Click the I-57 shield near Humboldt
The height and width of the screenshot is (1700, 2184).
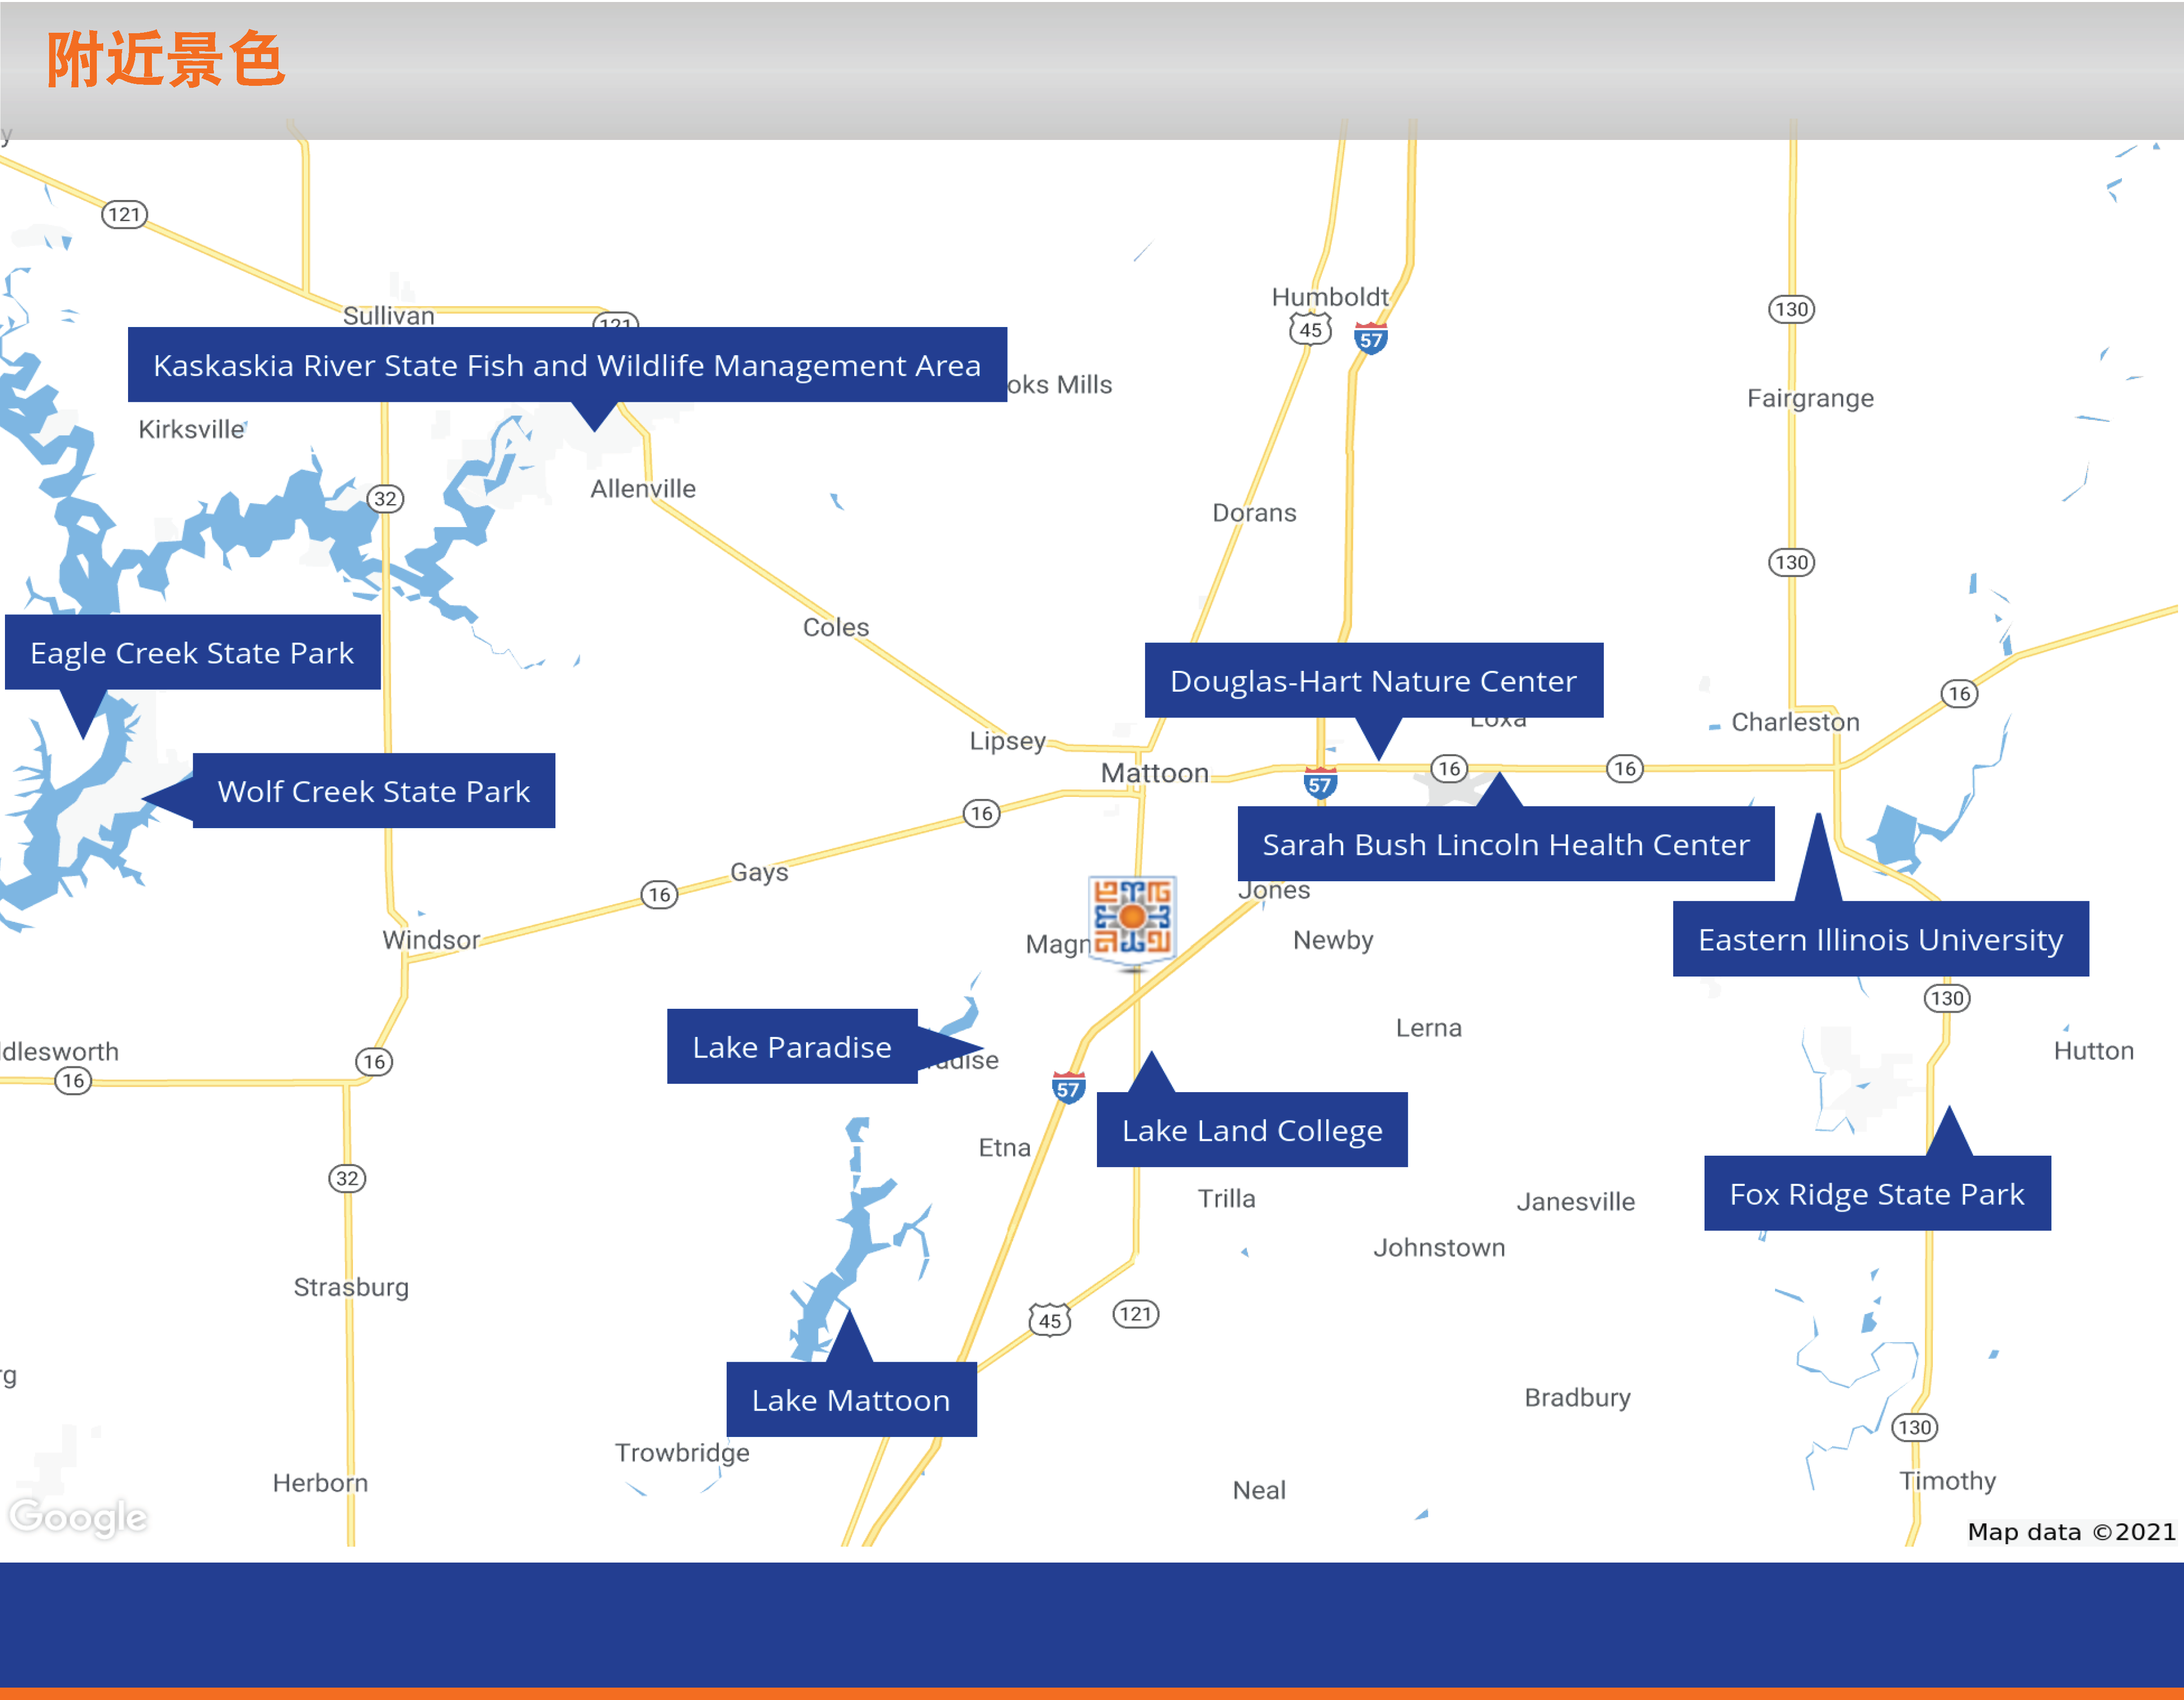click(1370, 338)
